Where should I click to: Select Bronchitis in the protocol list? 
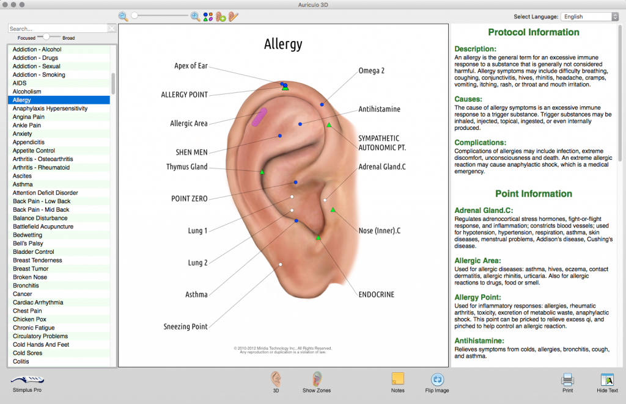point(59,286)
